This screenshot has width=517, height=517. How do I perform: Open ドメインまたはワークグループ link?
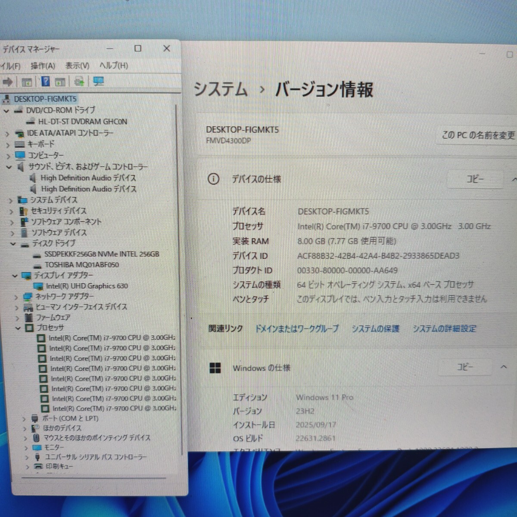coord(297,329)
